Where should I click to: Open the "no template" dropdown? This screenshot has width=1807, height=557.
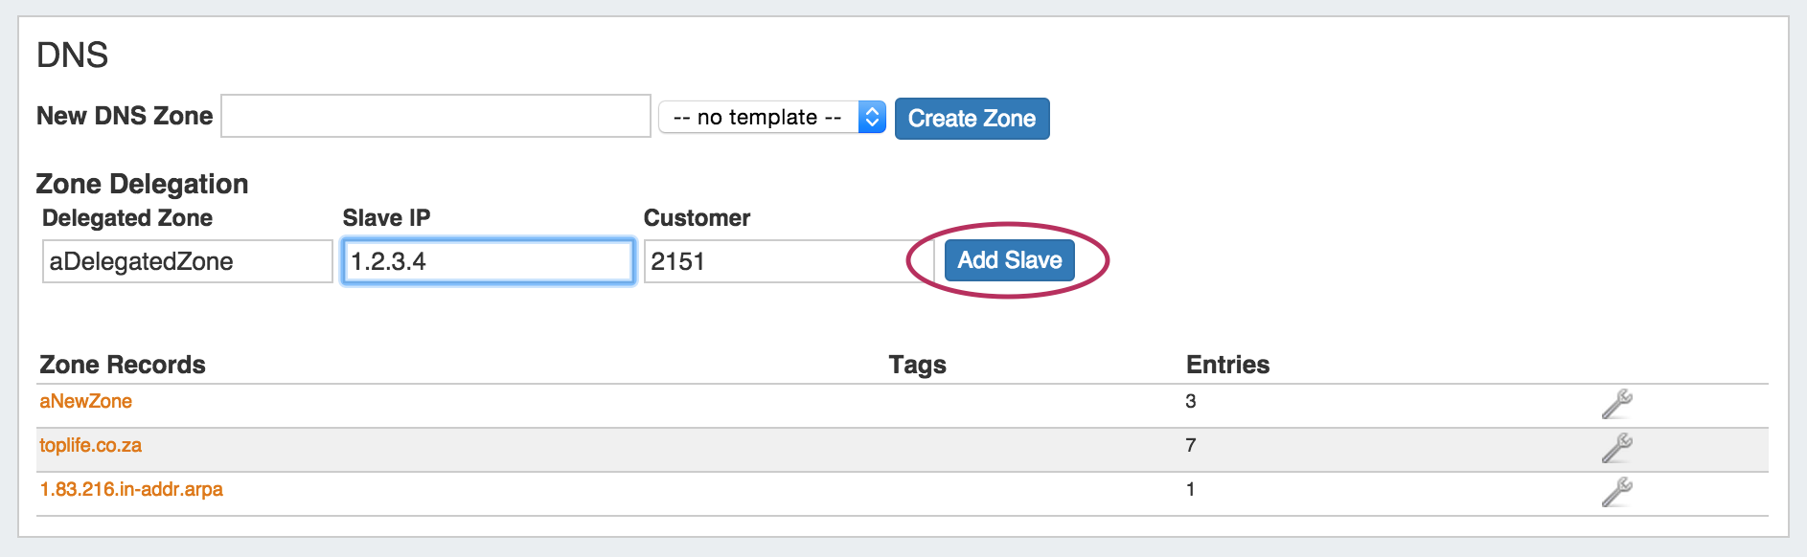(x=772, y=117)
